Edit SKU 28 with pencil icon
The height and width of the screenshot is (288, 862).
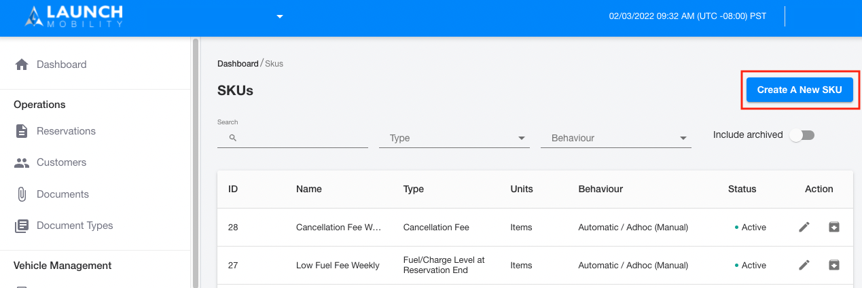804,227
